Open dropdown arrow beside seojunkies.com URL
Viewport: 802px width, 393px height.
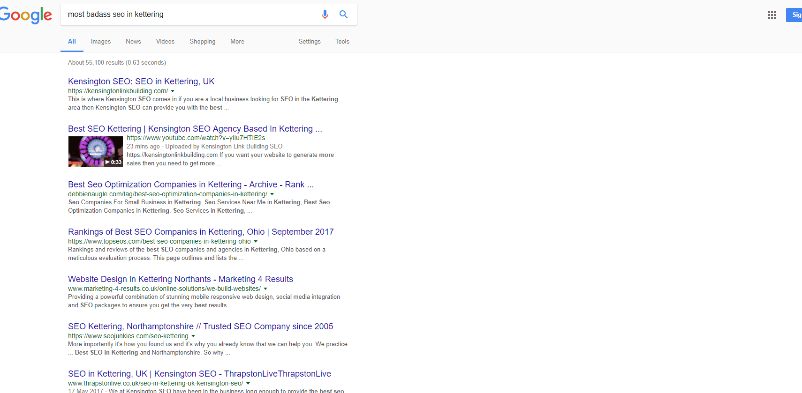pyautogui.click(x=193, y=336)
